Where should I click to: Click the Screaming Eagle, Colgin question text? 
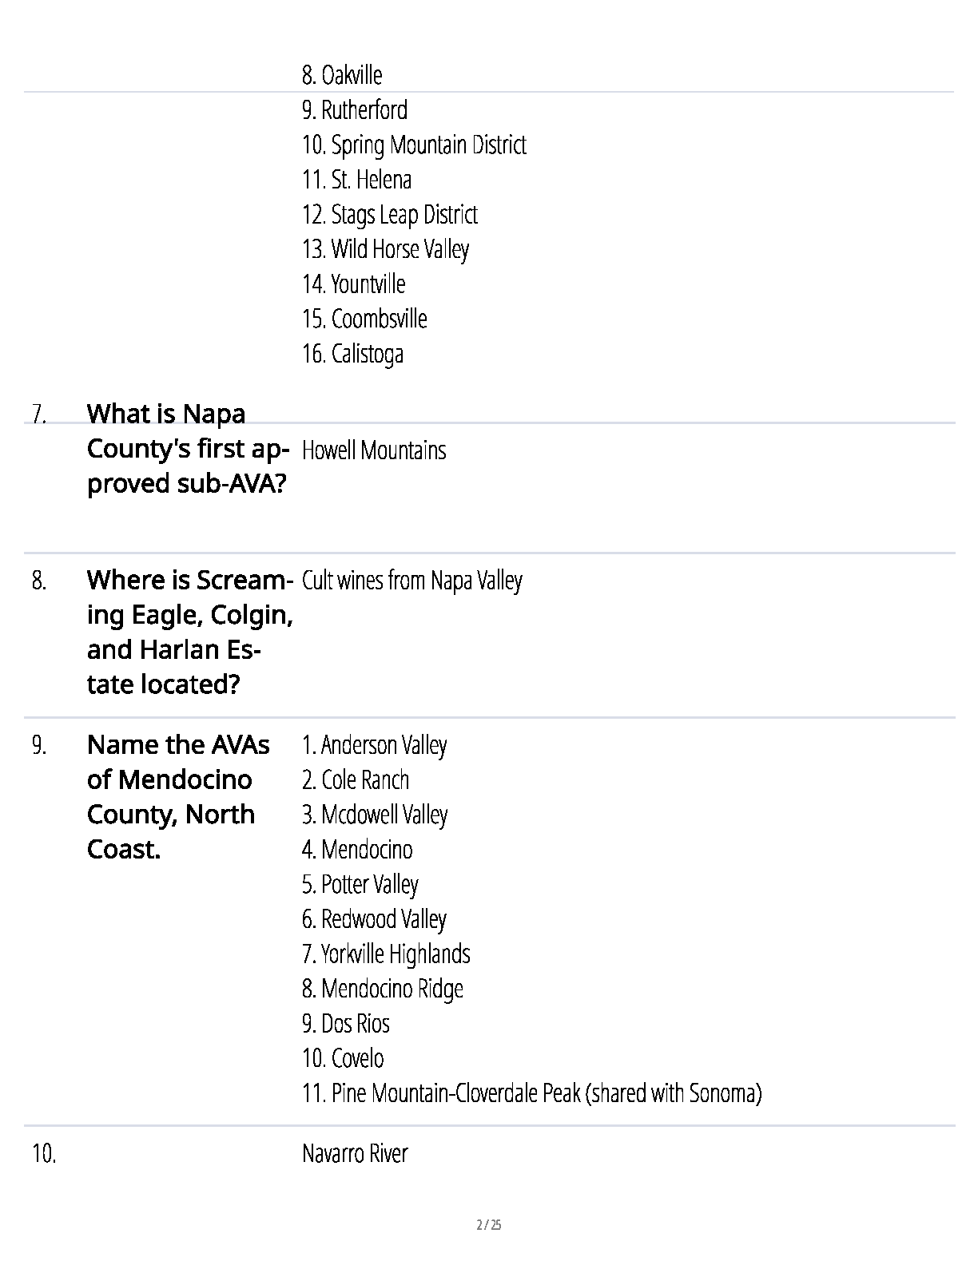[189, 632]
